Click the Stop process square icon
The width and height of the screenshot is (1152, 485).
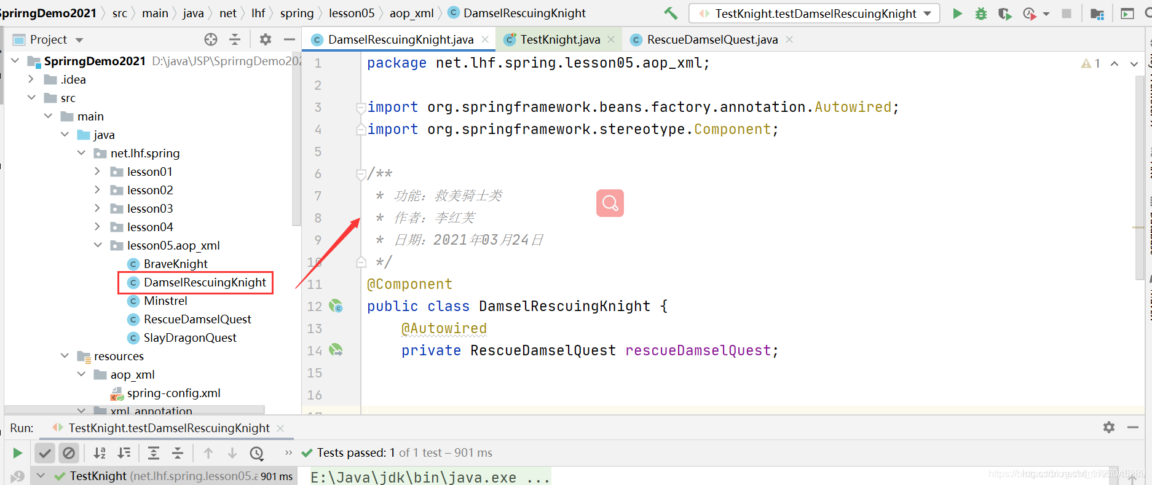pos(1067,13)
